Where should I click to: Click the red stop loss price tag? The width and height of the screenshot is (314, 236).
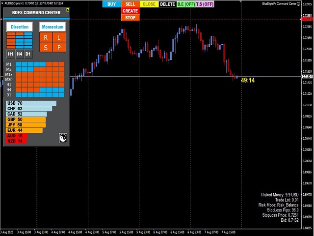point(307,19)
